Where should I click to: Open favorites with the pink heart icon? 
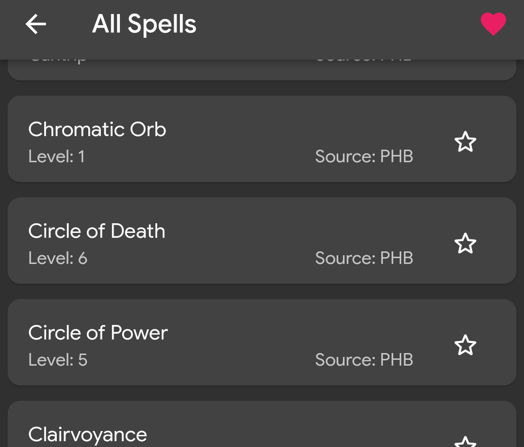pyautogui.click(x=493, y=24)
